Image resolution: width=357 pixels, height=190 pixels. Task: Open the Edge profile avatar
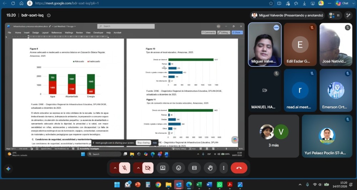[321, 3]
